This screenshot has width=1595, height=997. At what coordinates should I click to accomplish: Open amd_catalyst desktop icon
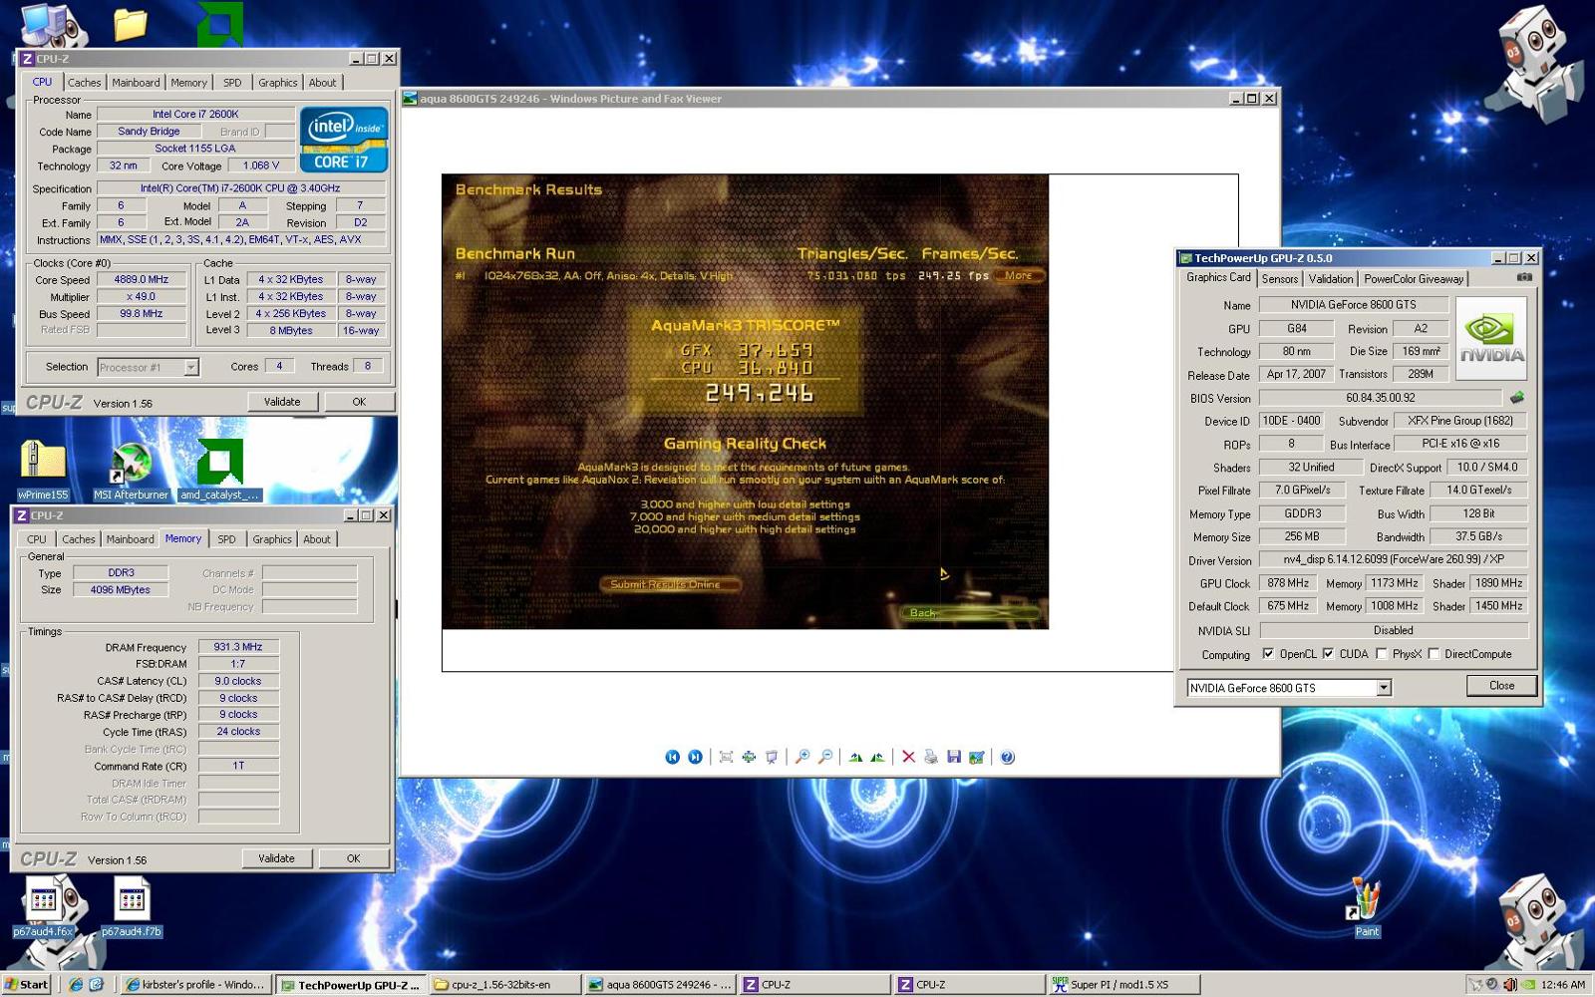pyautogui.click(x=220, y=470)
